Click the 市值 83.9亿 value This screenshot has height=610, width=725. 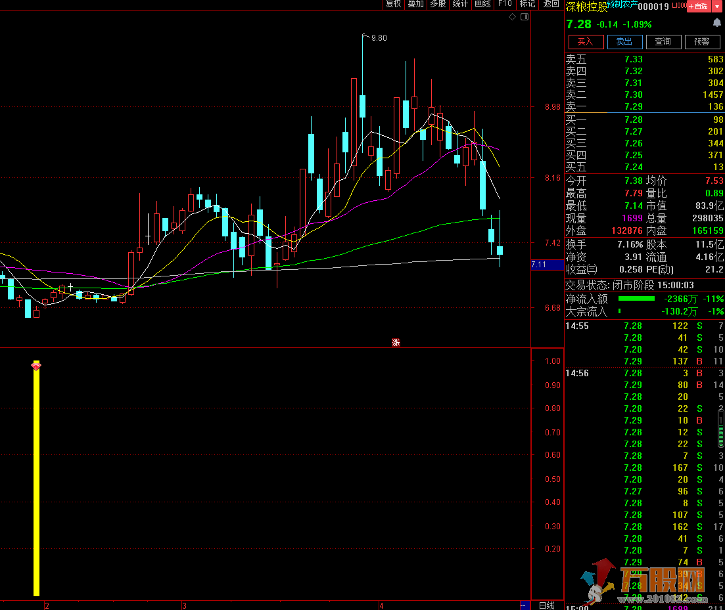click(x=709, y=206)
